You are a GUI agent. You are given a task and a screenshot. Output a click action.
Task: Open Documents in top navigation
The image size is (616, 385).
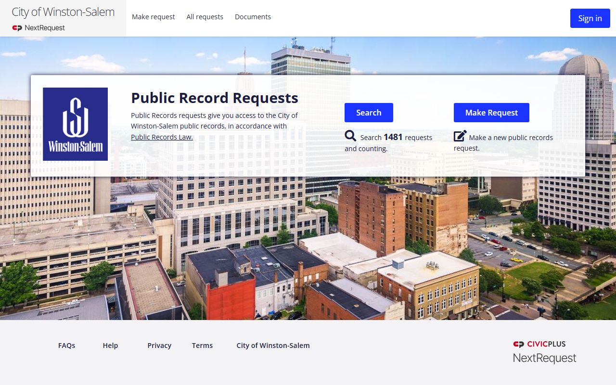253,17
